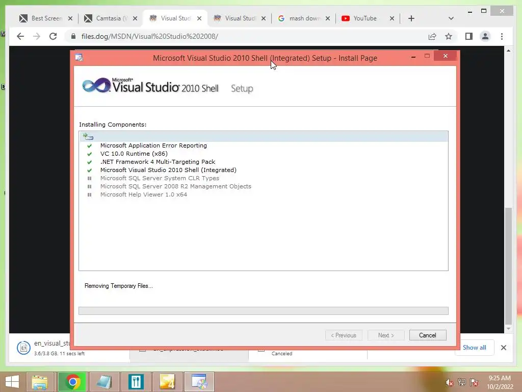Open the Windows Start menu

pos(12,382)
